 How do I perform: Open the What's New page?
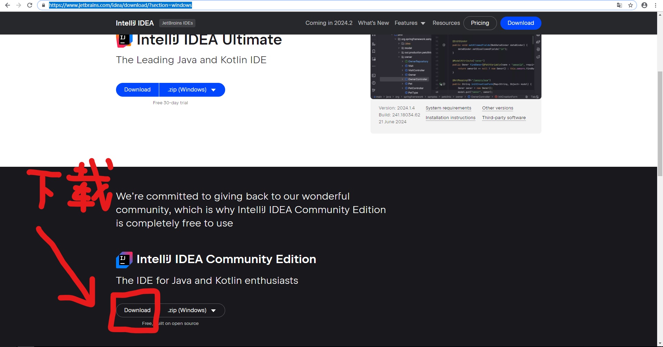pyautogui.click(x=373, y=23)
